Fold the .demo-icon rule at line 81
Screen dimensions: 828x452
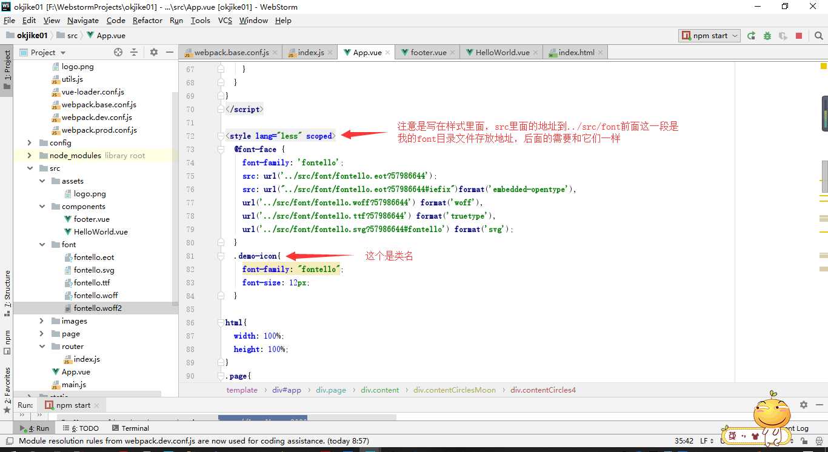(222, 256)
